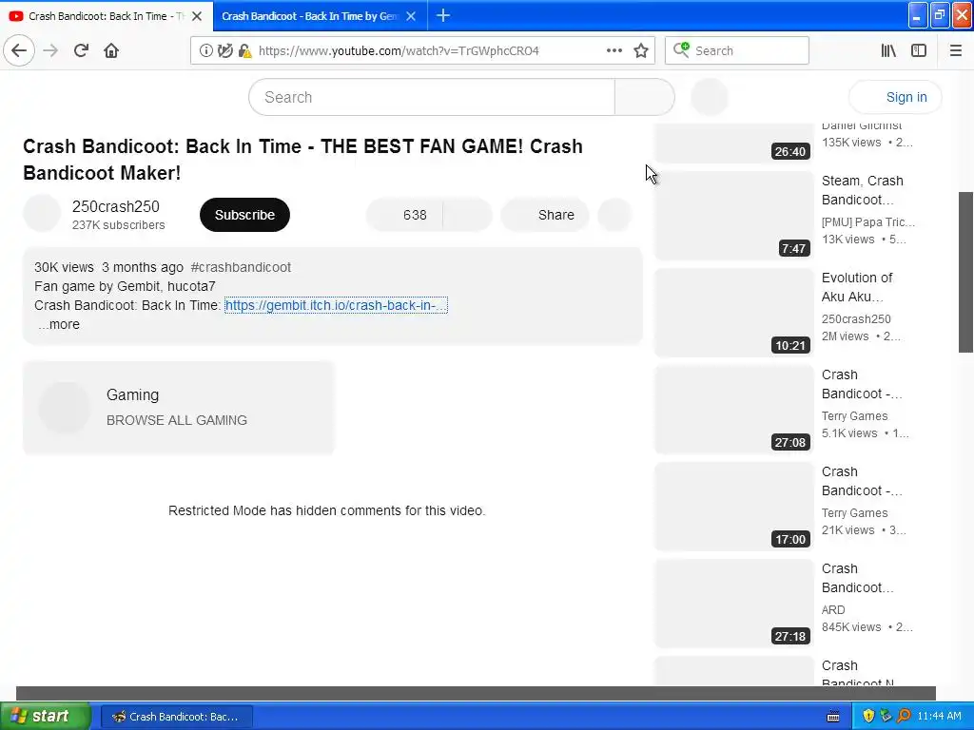
Task: Share this video via Share button
Action: coord(545,215)
